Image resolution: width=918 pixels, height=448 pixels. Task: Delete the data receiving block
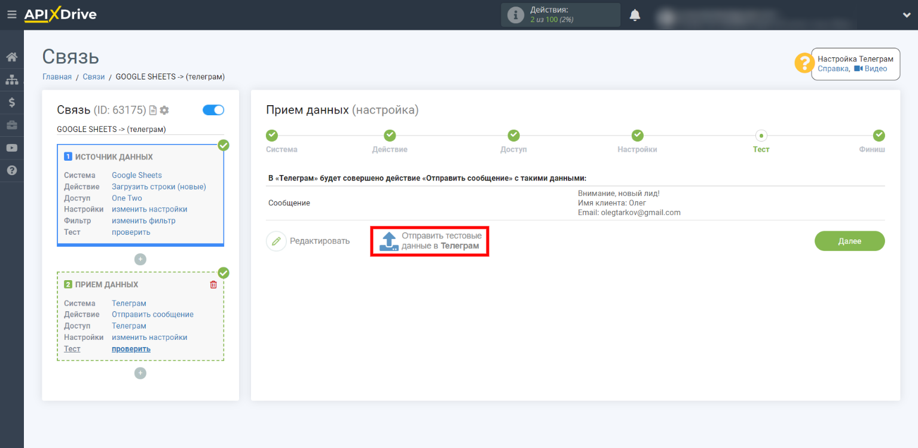(213, 285)
